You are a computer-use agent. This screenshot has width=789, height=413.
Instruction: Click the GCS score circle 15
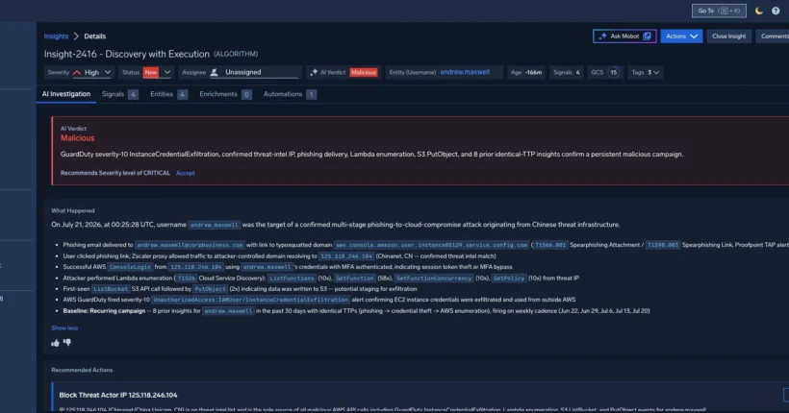pos(613,72)
